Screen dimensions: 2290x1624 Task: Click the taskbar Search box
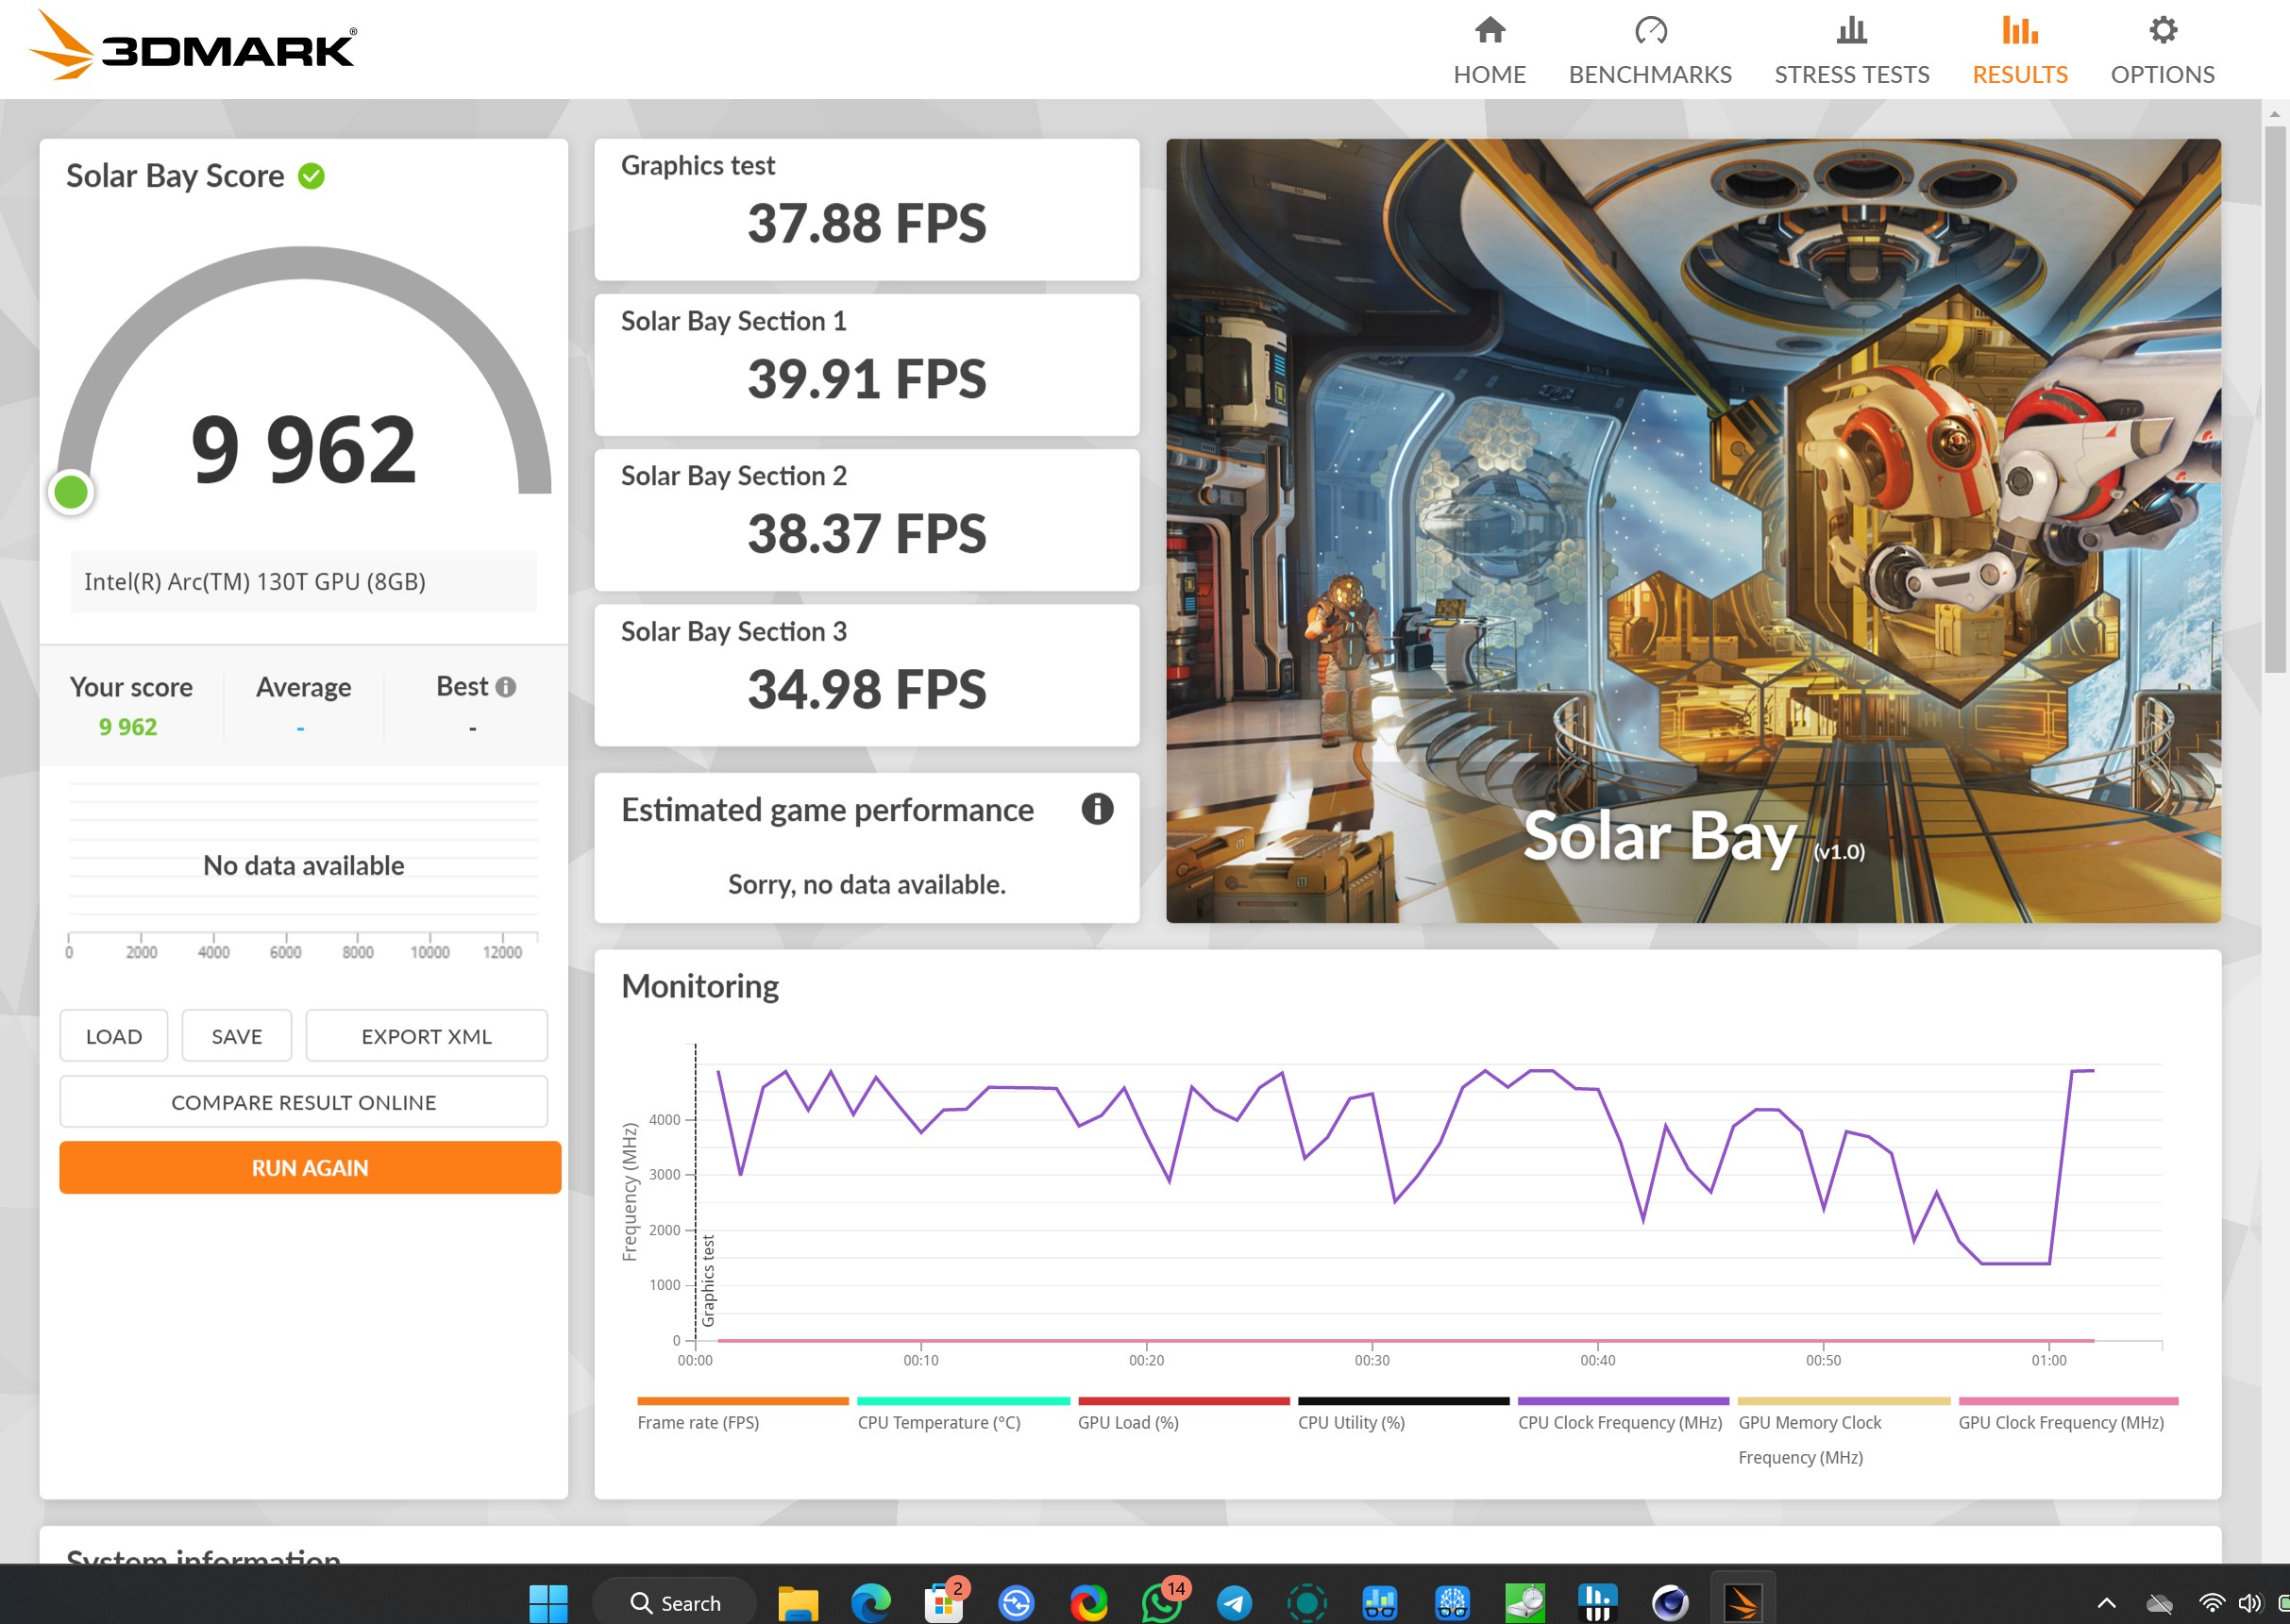[x=675, y=1602]
